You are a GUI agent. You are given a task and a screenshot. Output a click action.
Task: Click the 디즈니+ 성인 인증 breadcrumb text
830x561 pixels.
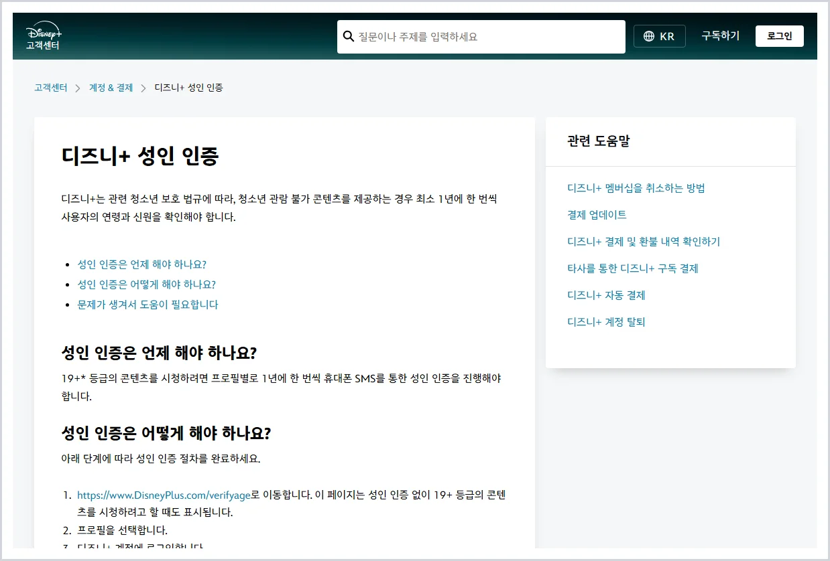click(x=188, y=88)
